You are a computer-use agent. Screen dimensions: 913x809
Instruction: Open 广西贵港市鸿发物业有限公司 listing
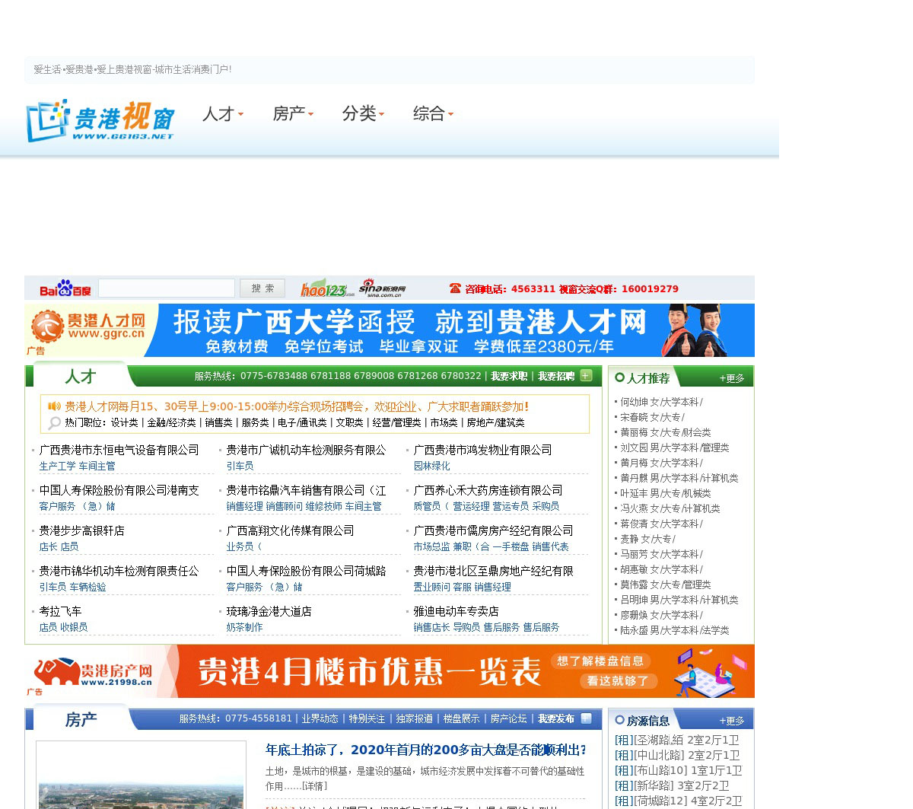point(483,451)
